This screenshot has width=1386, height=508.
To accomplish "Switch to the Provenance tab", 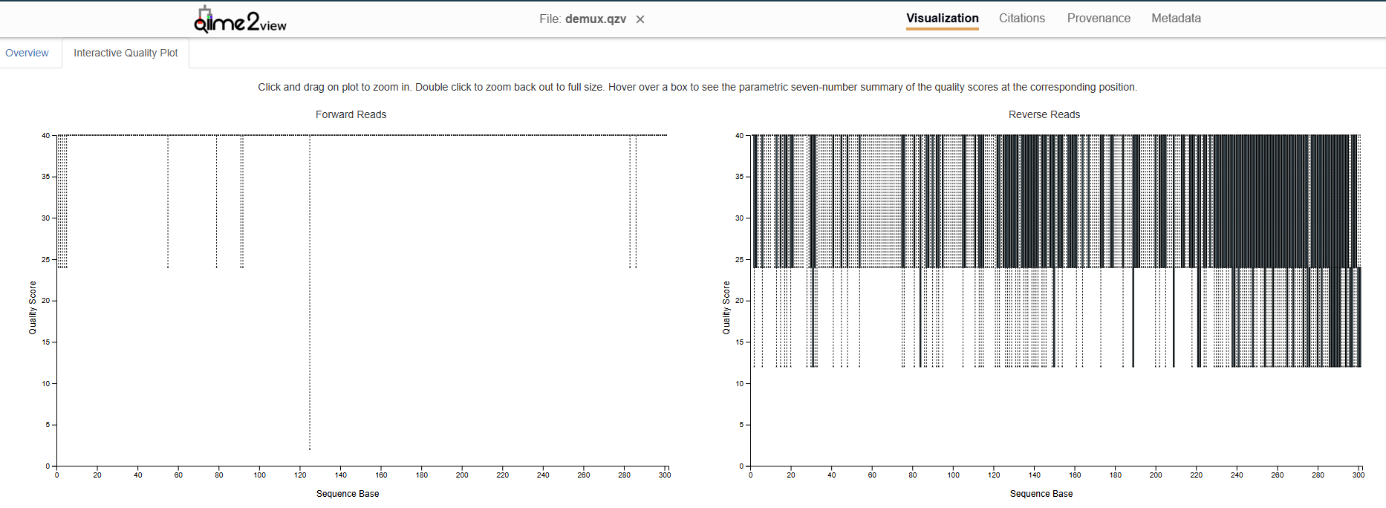I will pos(1099,19).
